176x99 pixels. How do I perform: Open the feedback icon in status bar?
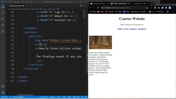82,97
